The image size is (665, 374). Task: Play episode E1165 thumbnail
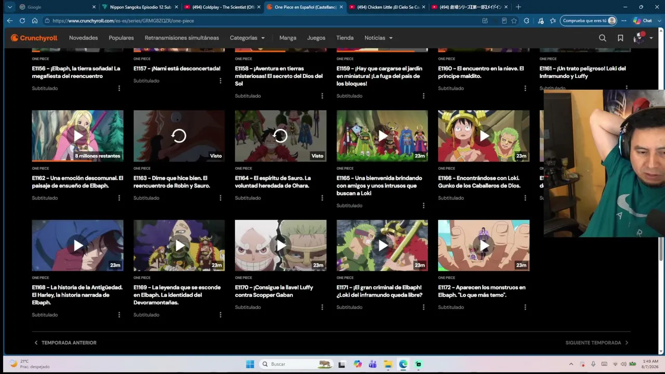pos(382,136)
